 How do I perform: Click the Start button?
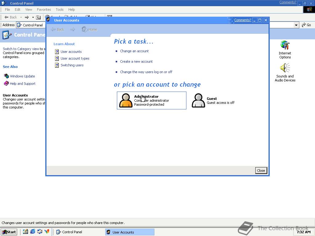(x=9, y=232)
